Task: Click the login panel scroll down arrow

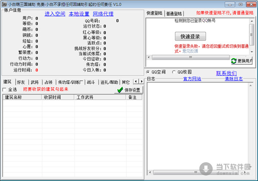Action: [x=252, y=52]
